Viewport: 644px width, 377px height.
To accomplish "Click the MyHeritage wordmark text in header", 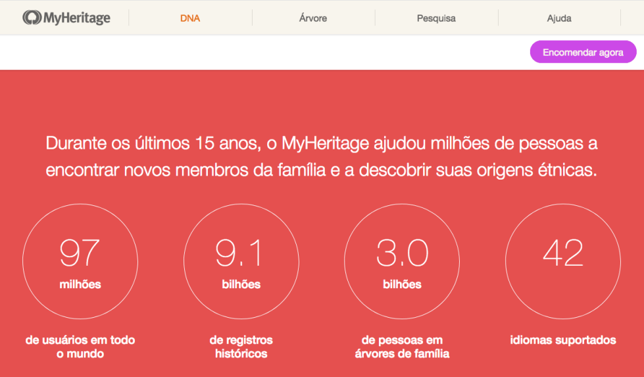I will click(77, 18).
